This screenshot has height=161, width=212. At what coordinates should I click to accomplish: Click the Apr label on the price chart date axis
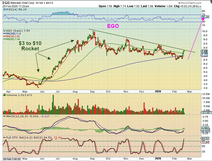pos(8,92)
